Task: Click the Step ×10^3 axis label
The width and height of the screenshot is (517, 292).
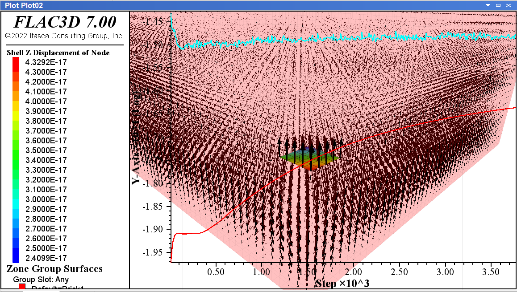Action: (342, 284)
